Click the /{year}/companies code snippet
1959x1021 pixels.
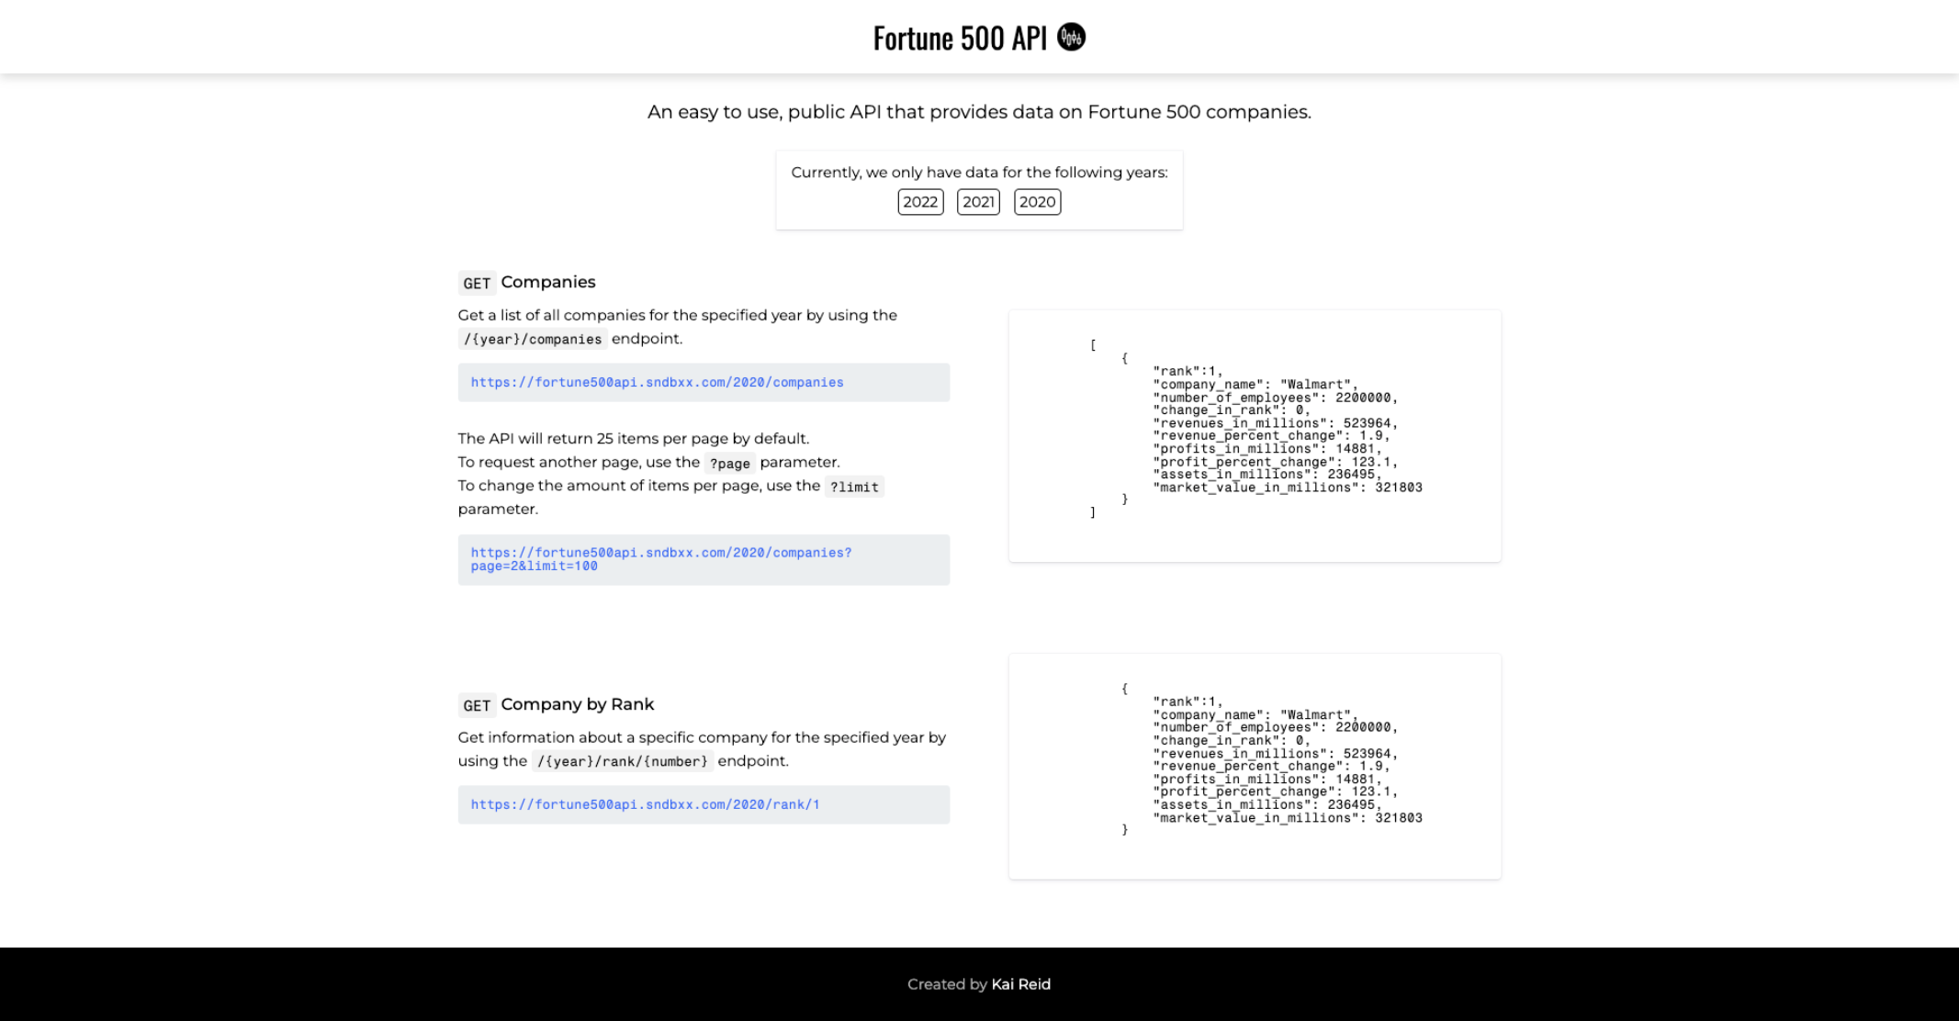point(533,339)
